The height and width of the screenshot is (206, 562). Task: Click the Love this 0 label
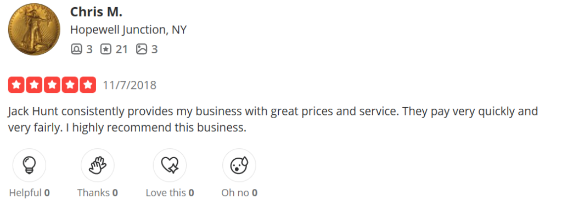coord(170,193)
